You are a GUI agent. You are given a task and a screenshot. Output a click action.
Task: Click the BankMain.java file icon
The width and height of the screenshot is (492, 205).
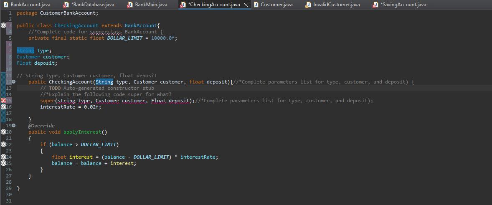(x=130, y=5)
